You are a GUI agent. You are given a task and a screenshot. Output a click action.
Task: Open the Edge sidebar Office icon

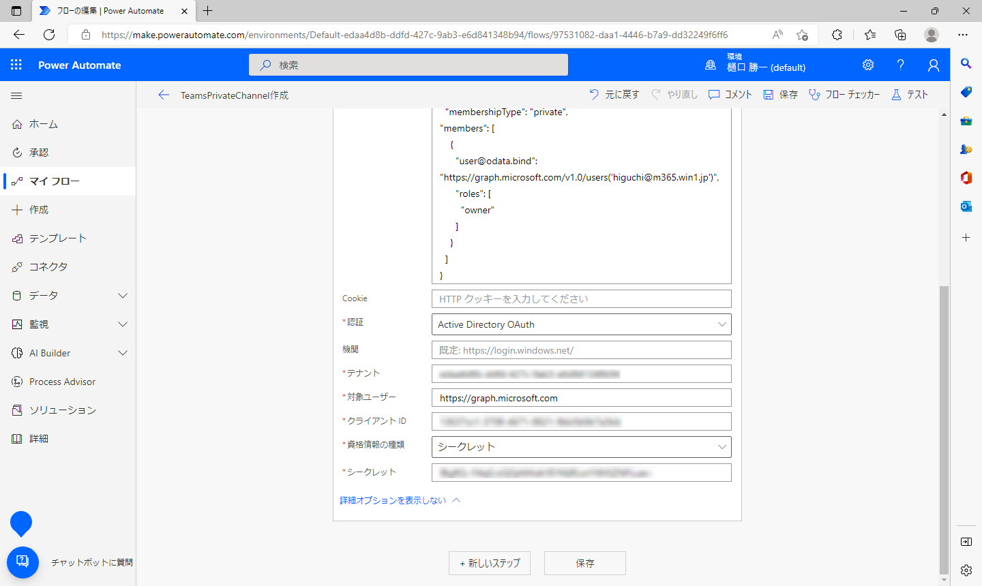966,178
